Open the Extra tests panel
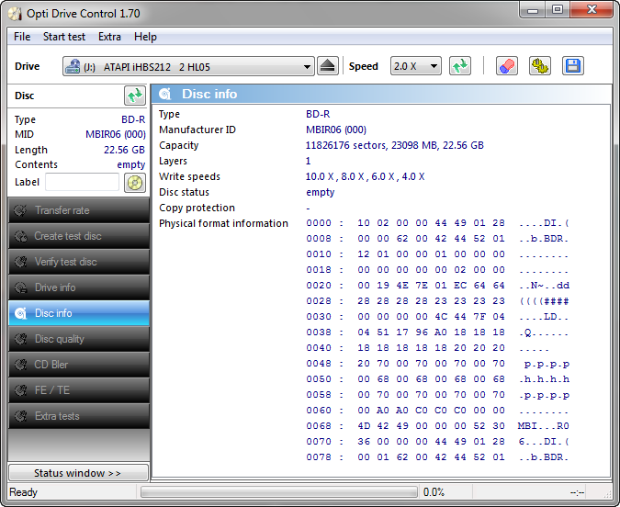620x507 pixels. coord(79,416)
